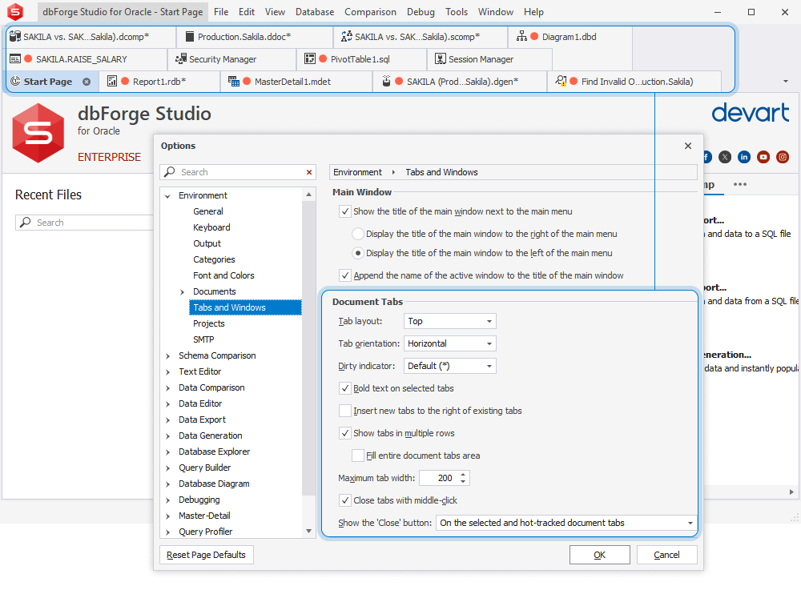801x594 pixels.
Task: Open the Tab orientation dropdown
Action: 449,343
